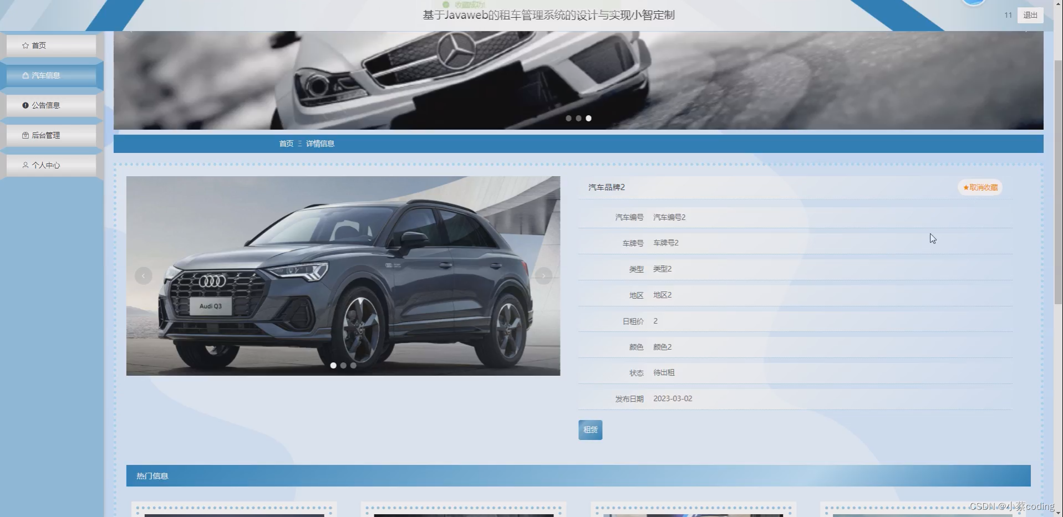This screenshot has width=1063, height=517.
Task: Select 汽车信息 in the sidebar
Action: pos(51,75)
